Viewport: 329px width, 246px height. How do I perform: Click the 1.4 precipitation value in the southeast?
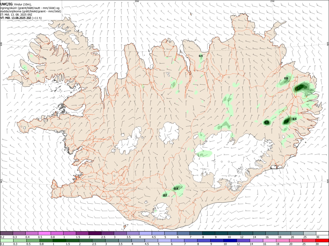(x=286, y=121)
